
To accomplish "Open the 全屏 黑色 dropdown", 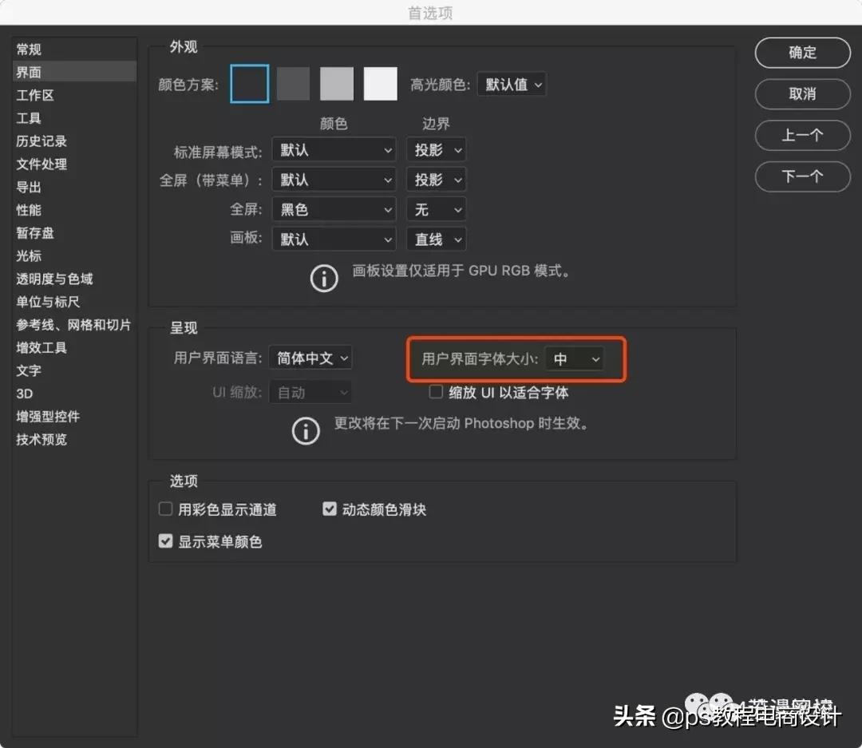I will (334, 209).
